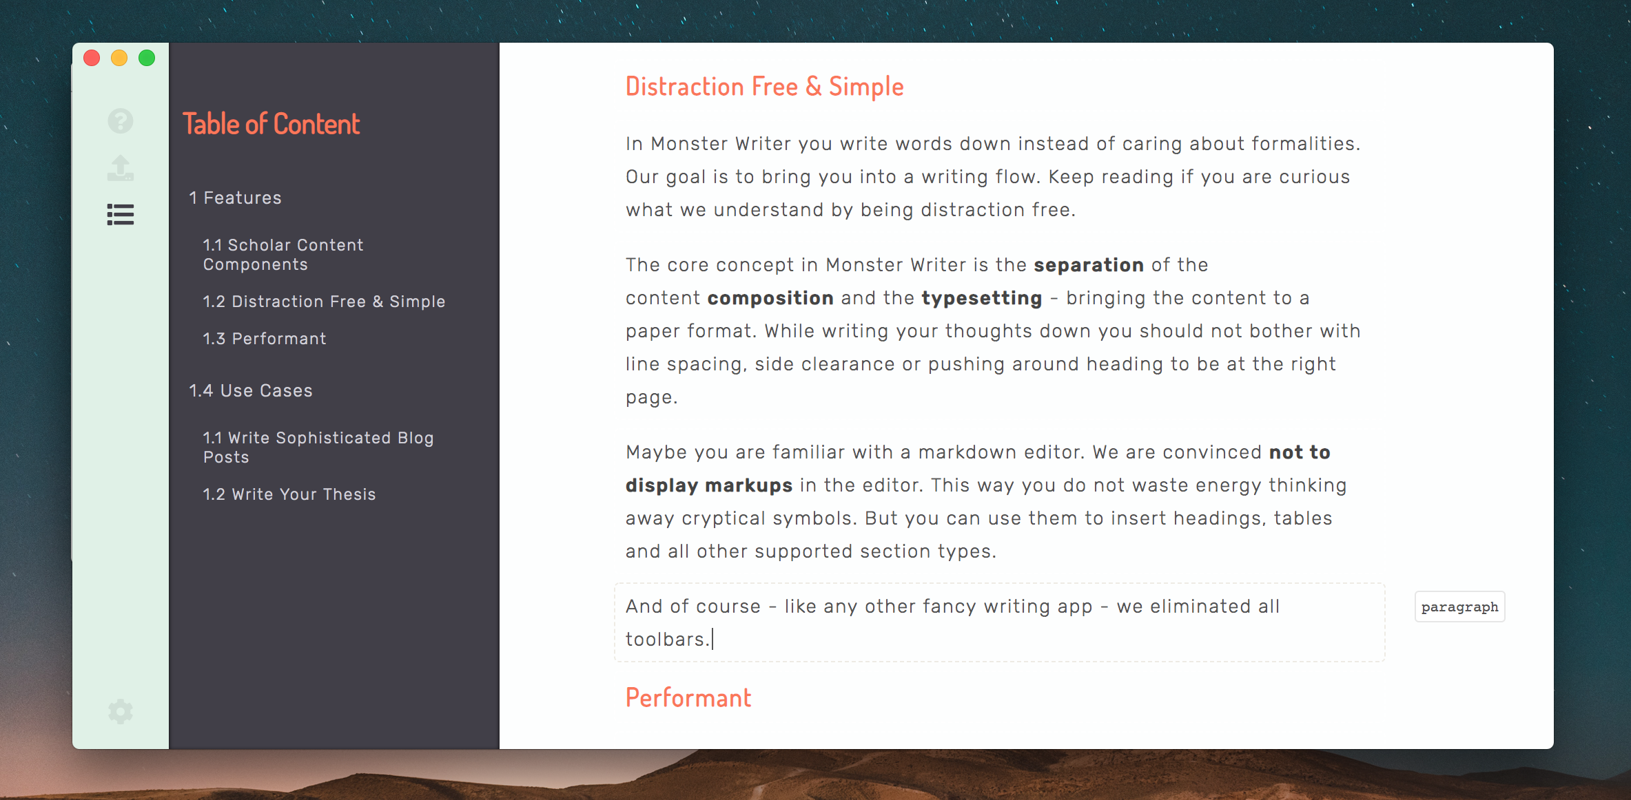Screen dimensions: 1631x800
Task: Click paragraph starting 'The core concept'
Action: [x=994, y=331]
